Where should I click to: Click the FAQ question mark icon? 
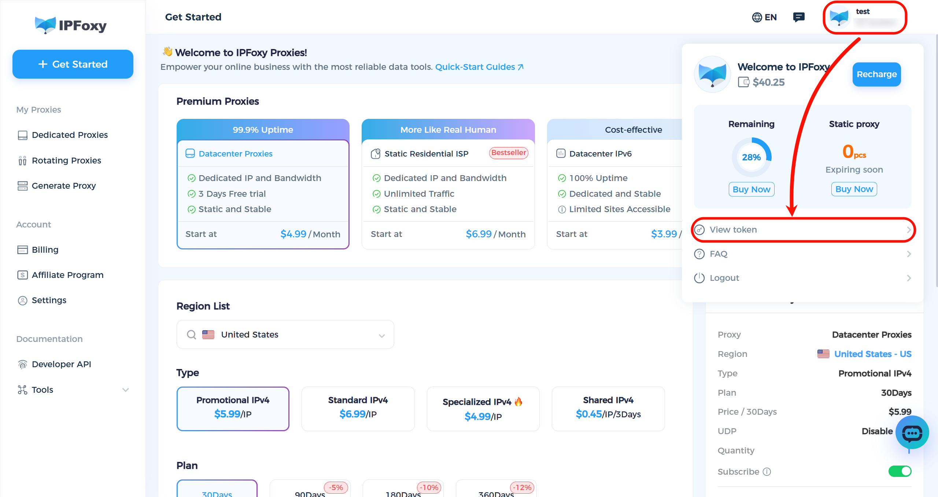coord(699,254)
